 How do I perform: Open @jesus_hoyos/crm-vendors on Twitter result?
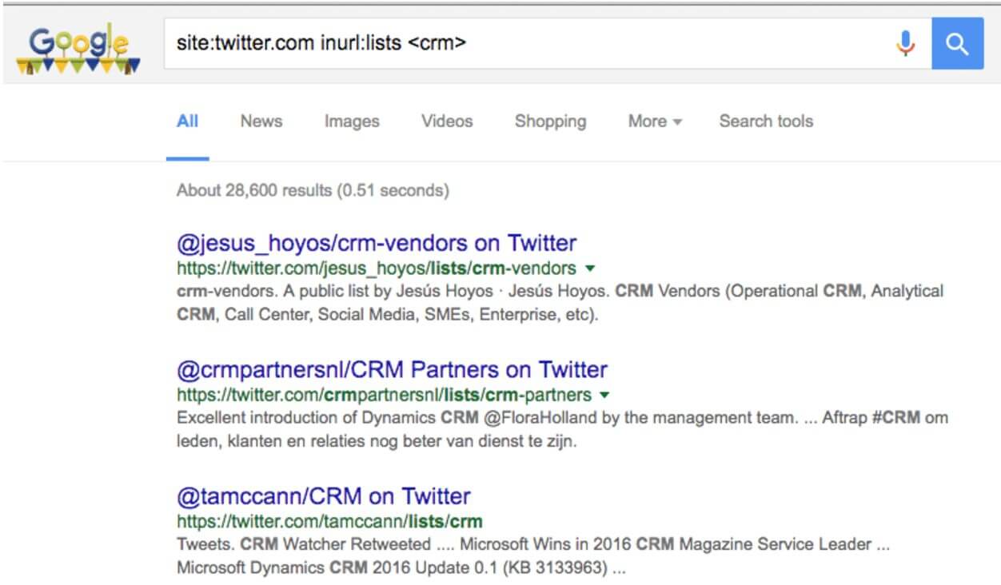pos(376,242)
